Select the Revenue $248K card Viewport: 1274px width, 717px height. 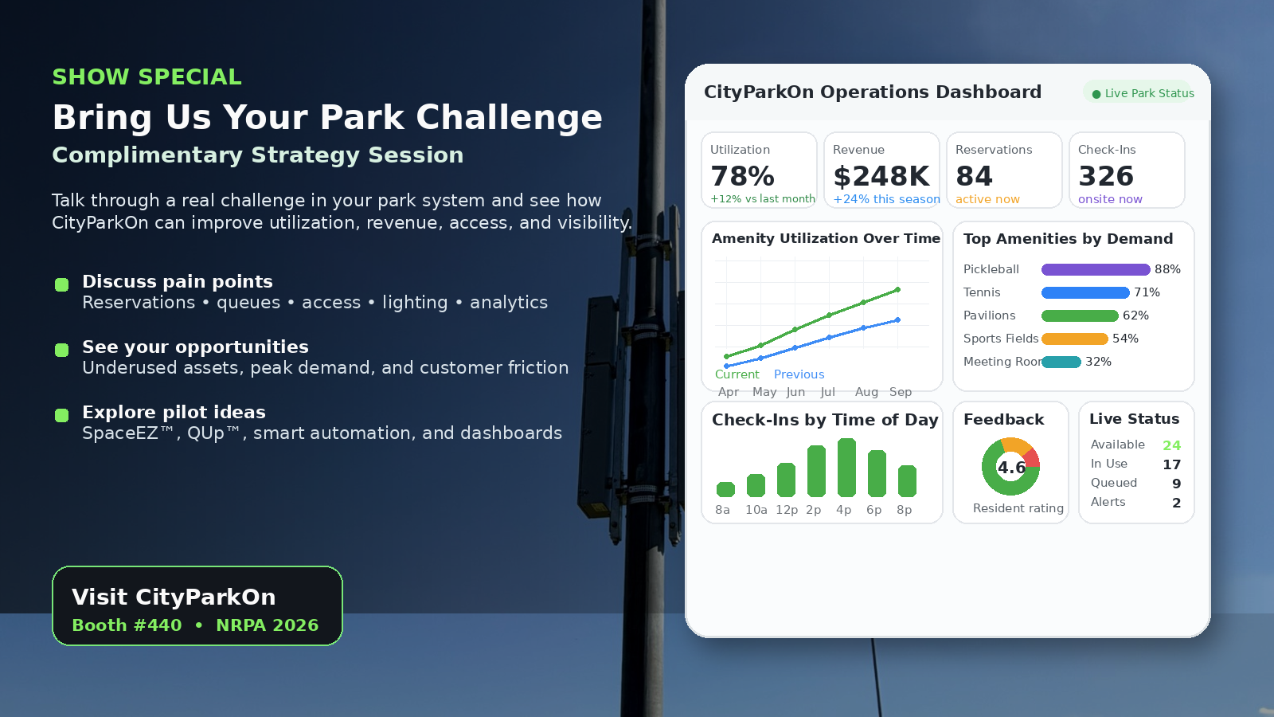point(881,170)
